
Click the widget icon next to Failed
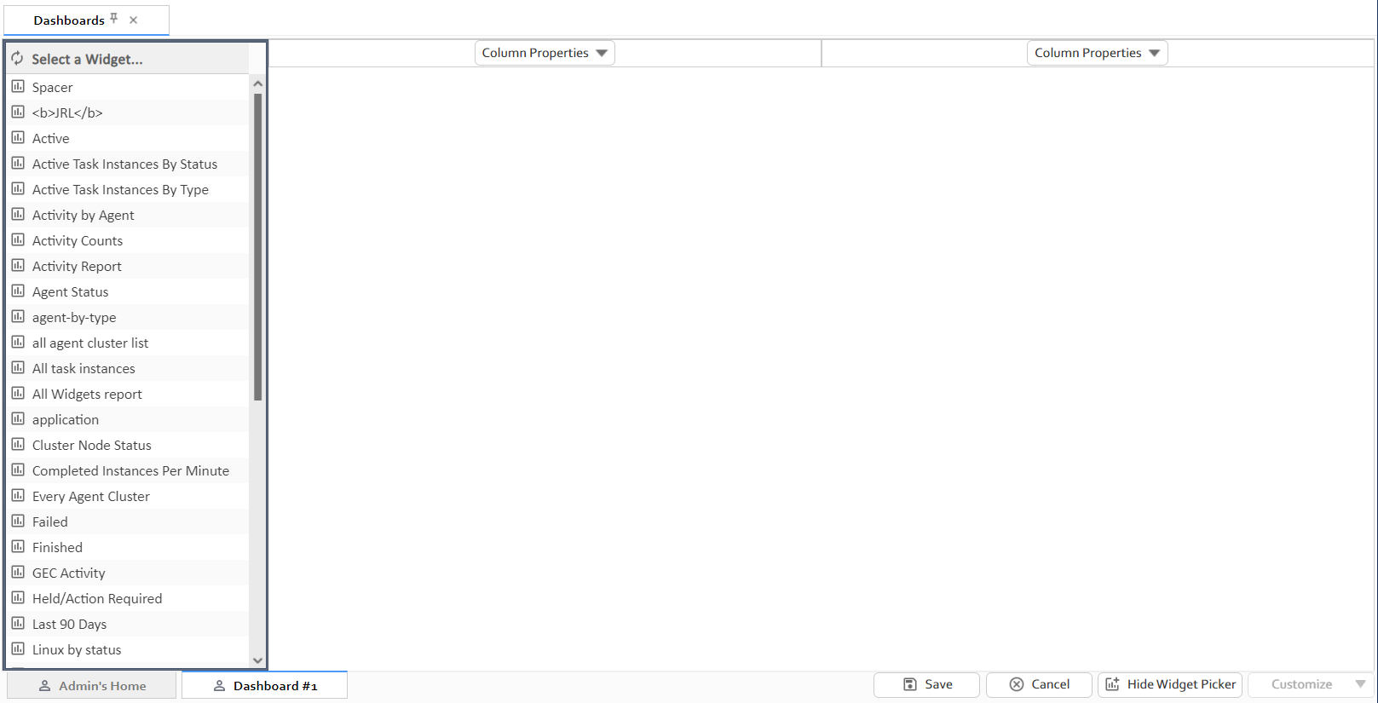coord(18,521)
